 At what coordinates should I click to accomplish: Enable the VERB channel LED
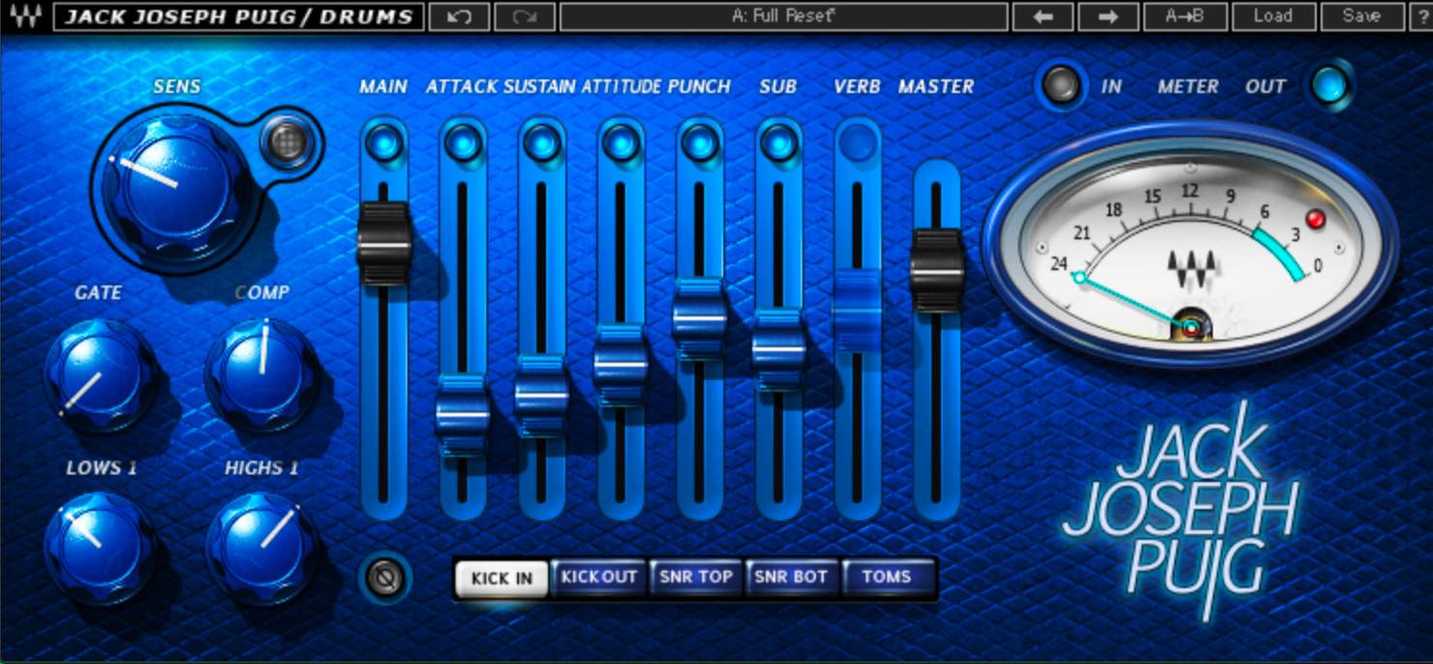pyautogui.click(x=857, y=143)
